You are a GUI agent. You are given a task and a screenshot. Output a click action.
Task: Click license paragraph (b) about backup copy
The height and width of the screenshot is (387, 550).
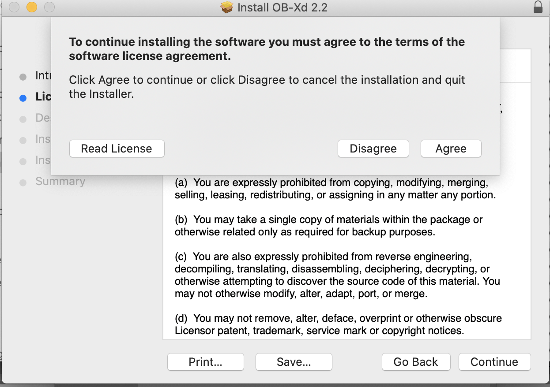point(329,226)
